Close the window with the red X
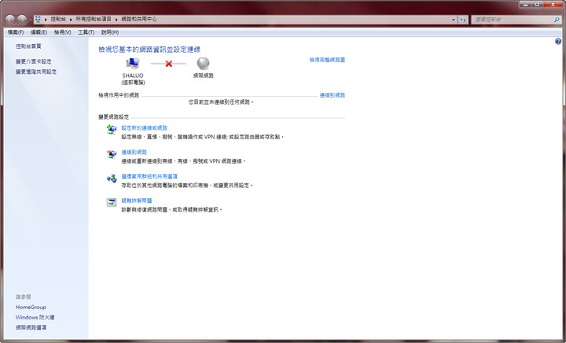 pyautogui.click(x=553, y=5)
